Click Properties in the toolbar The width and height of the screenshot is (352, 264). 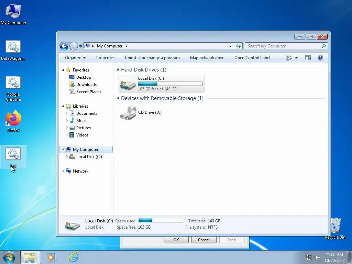point(105,58)
